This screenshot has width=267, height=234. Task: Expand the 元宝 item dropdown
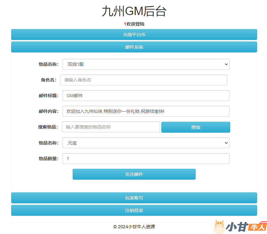[x=146, y=143]
